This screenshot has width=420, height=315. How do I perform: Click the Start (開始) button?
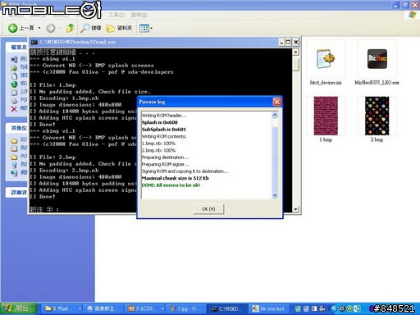pyautogui.click(x=18, y=308)
